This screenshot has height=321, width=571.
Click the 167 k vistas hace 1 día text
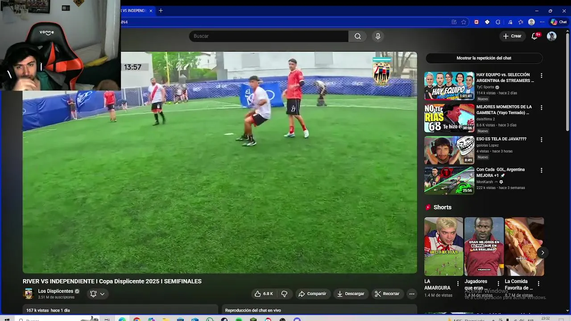pyautogui.click(x=48, y=310)
